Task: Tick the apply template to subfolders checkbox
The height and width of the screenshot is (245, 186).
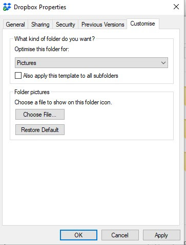Action: 18,75
